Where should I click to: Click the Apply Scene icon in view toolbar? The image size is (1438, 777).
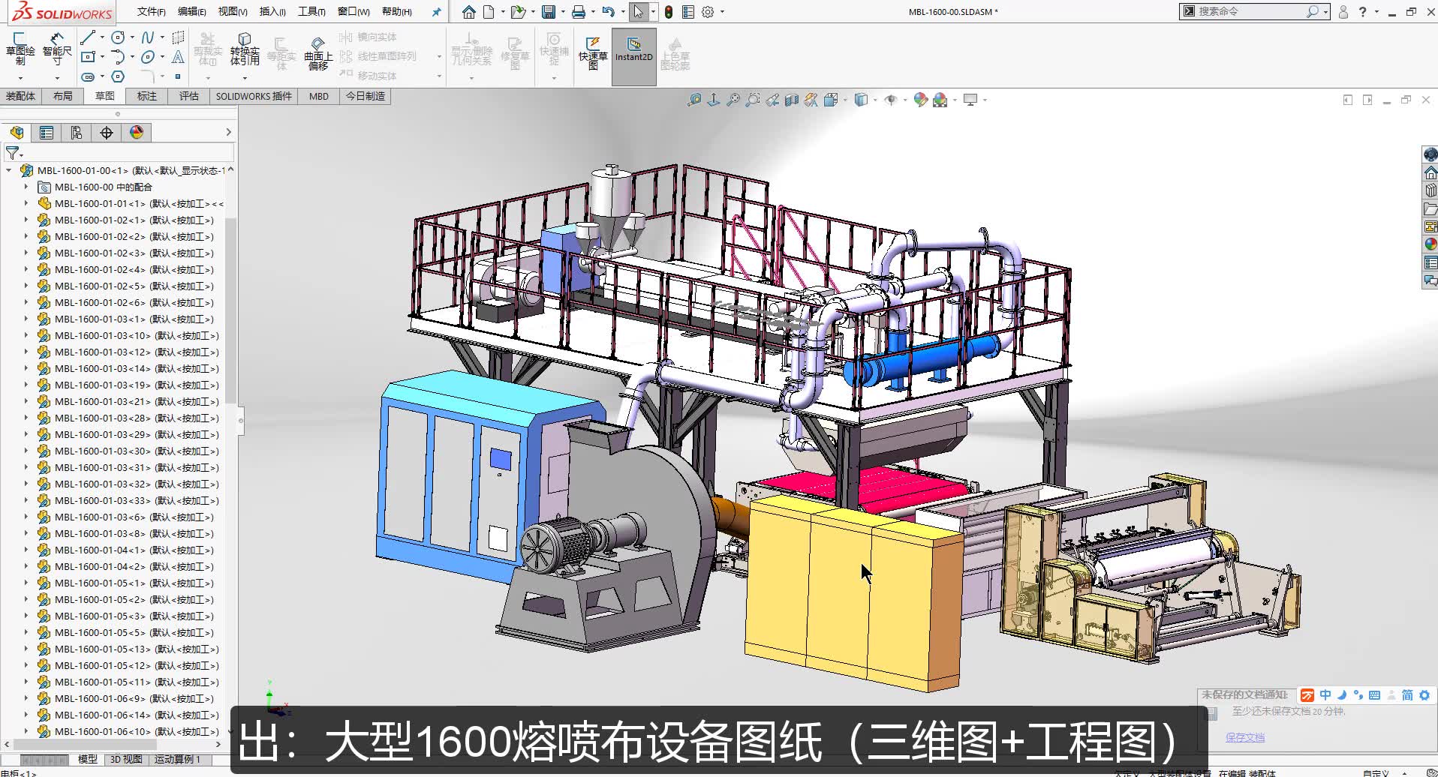click(940, 100)
